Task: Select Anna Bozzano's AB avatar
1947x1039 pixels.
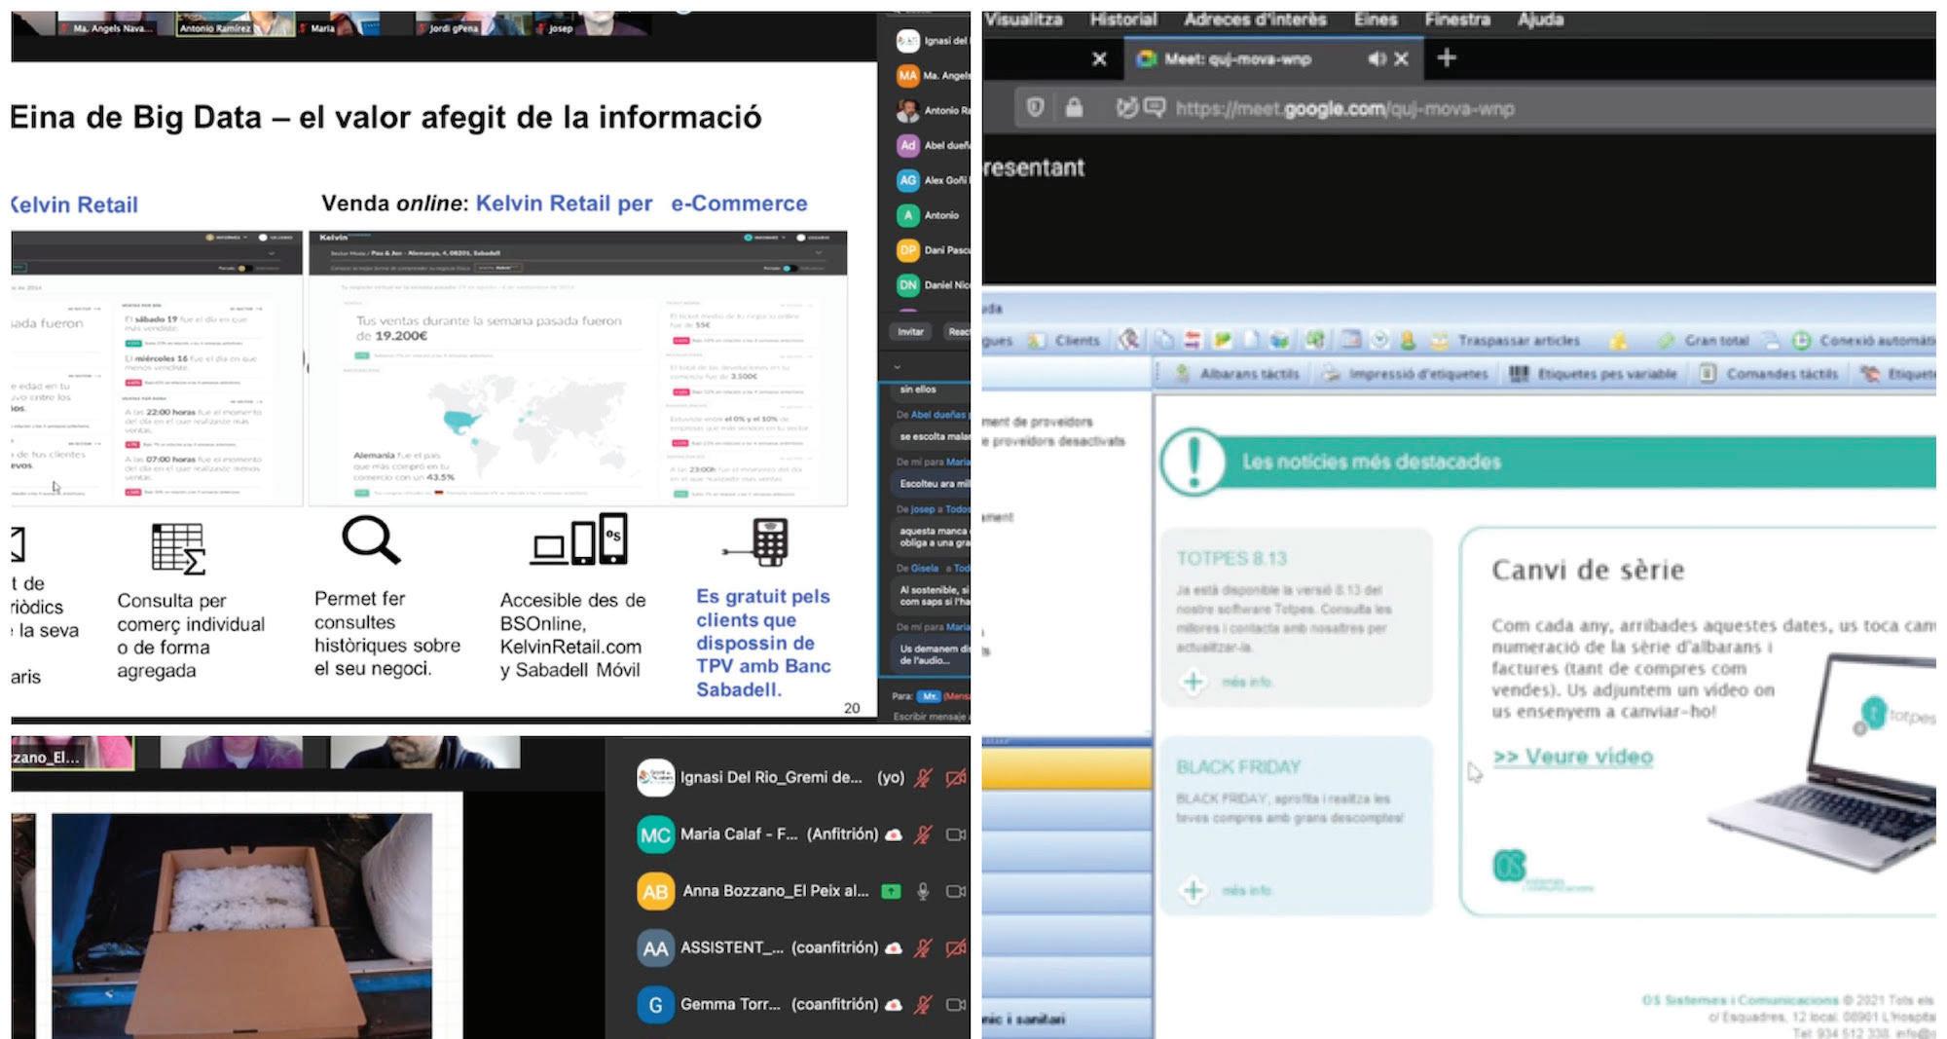Action: (655, 890)
